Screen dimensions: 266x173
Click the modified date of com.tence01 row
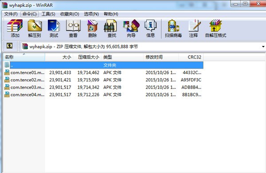point(160,73)
